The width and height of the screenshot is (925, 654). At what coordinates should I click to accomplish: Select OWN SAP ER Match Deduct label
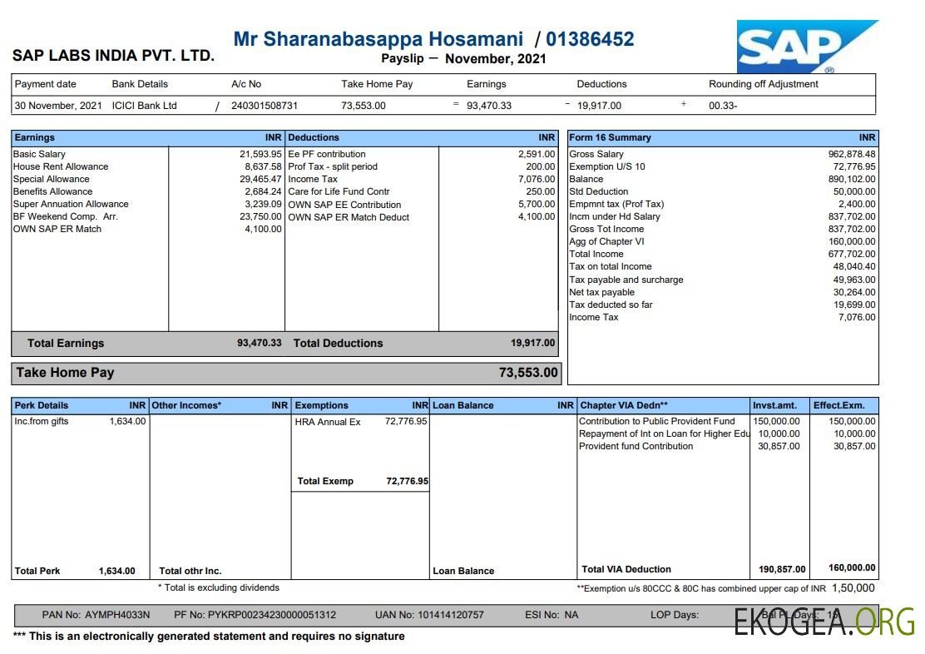(x=349, y=217)
